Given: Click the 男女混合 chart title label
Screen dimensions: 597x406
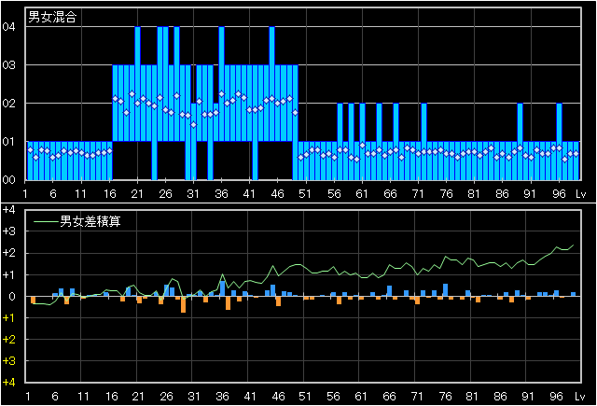Looking at the screenshot, I should point(52,17).
